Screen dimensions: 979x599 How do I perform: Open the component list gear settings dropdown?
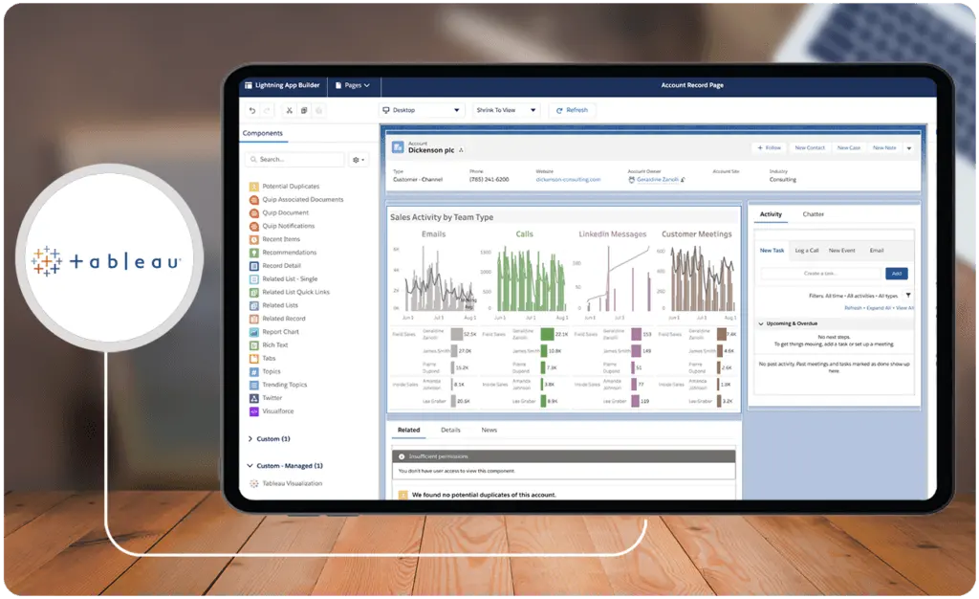coord(359,160)
